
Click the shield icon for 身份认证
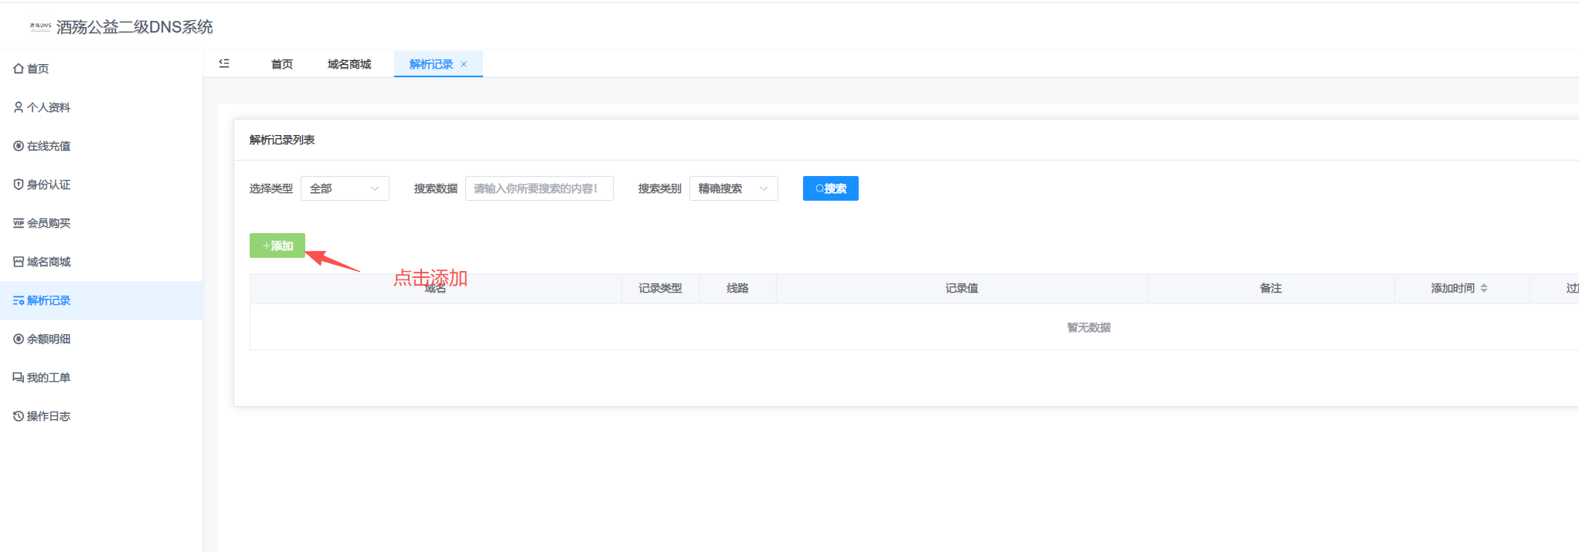click(19, 185)
